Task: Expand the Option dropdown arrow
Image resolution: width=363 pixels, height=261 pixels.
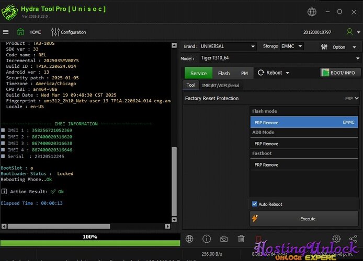Action: tap(355, 47)
